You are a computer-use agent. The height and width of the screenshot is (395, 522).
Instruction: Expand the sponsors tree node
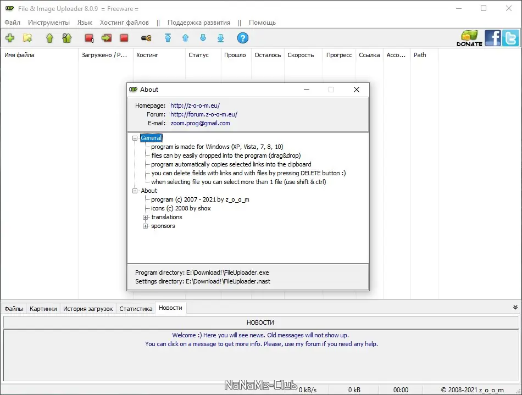click(x=145, y=226)
